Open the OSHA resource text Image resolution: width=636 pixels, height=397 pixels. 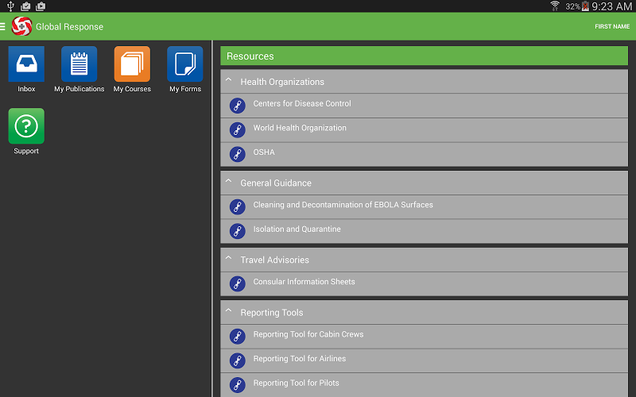(264, 152)
